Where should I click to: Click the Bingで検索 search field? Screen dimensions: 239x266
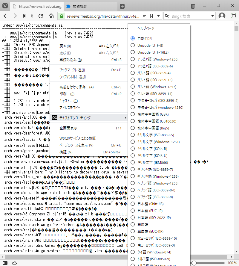tap(190, 16)
